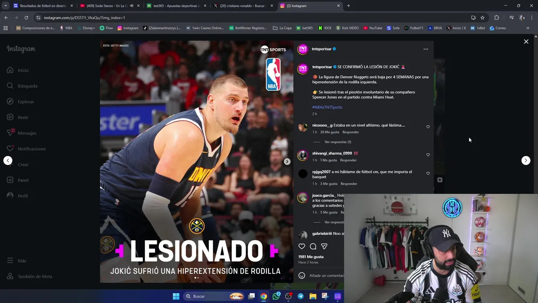Open the Más menu in sidebar
This screenshot has height=303, width=538.
click(x=17, y=260)
